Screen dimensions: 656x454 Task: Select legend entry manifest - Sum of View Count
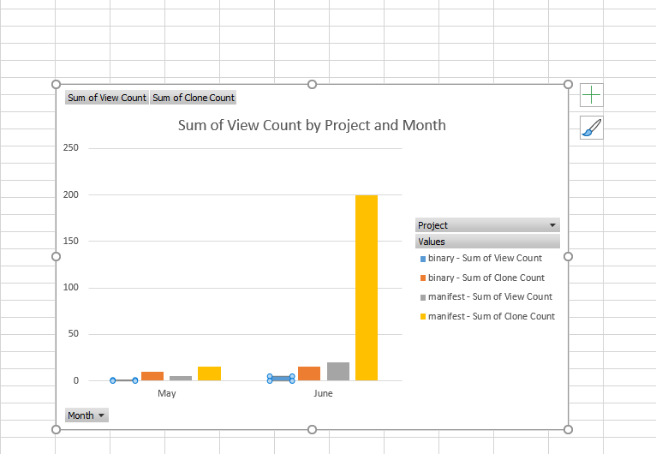click(x=490, y=296)
